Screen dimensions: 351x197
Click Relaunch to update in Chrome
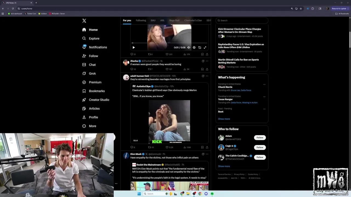(340, 8)
